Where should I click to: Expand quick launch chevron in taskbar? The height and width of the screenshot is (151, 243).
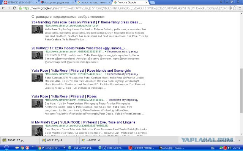(33, 146)
